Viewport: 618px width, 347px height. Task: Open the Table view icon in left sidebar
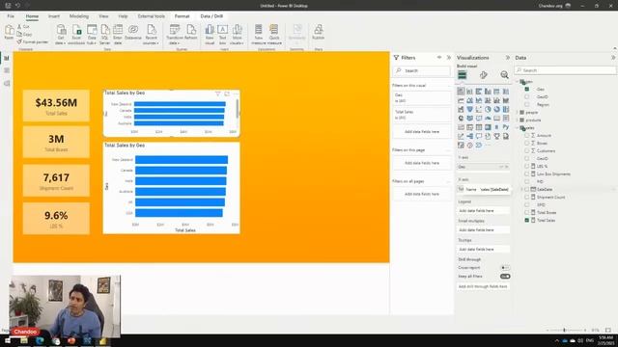click(x=7, y=70)
